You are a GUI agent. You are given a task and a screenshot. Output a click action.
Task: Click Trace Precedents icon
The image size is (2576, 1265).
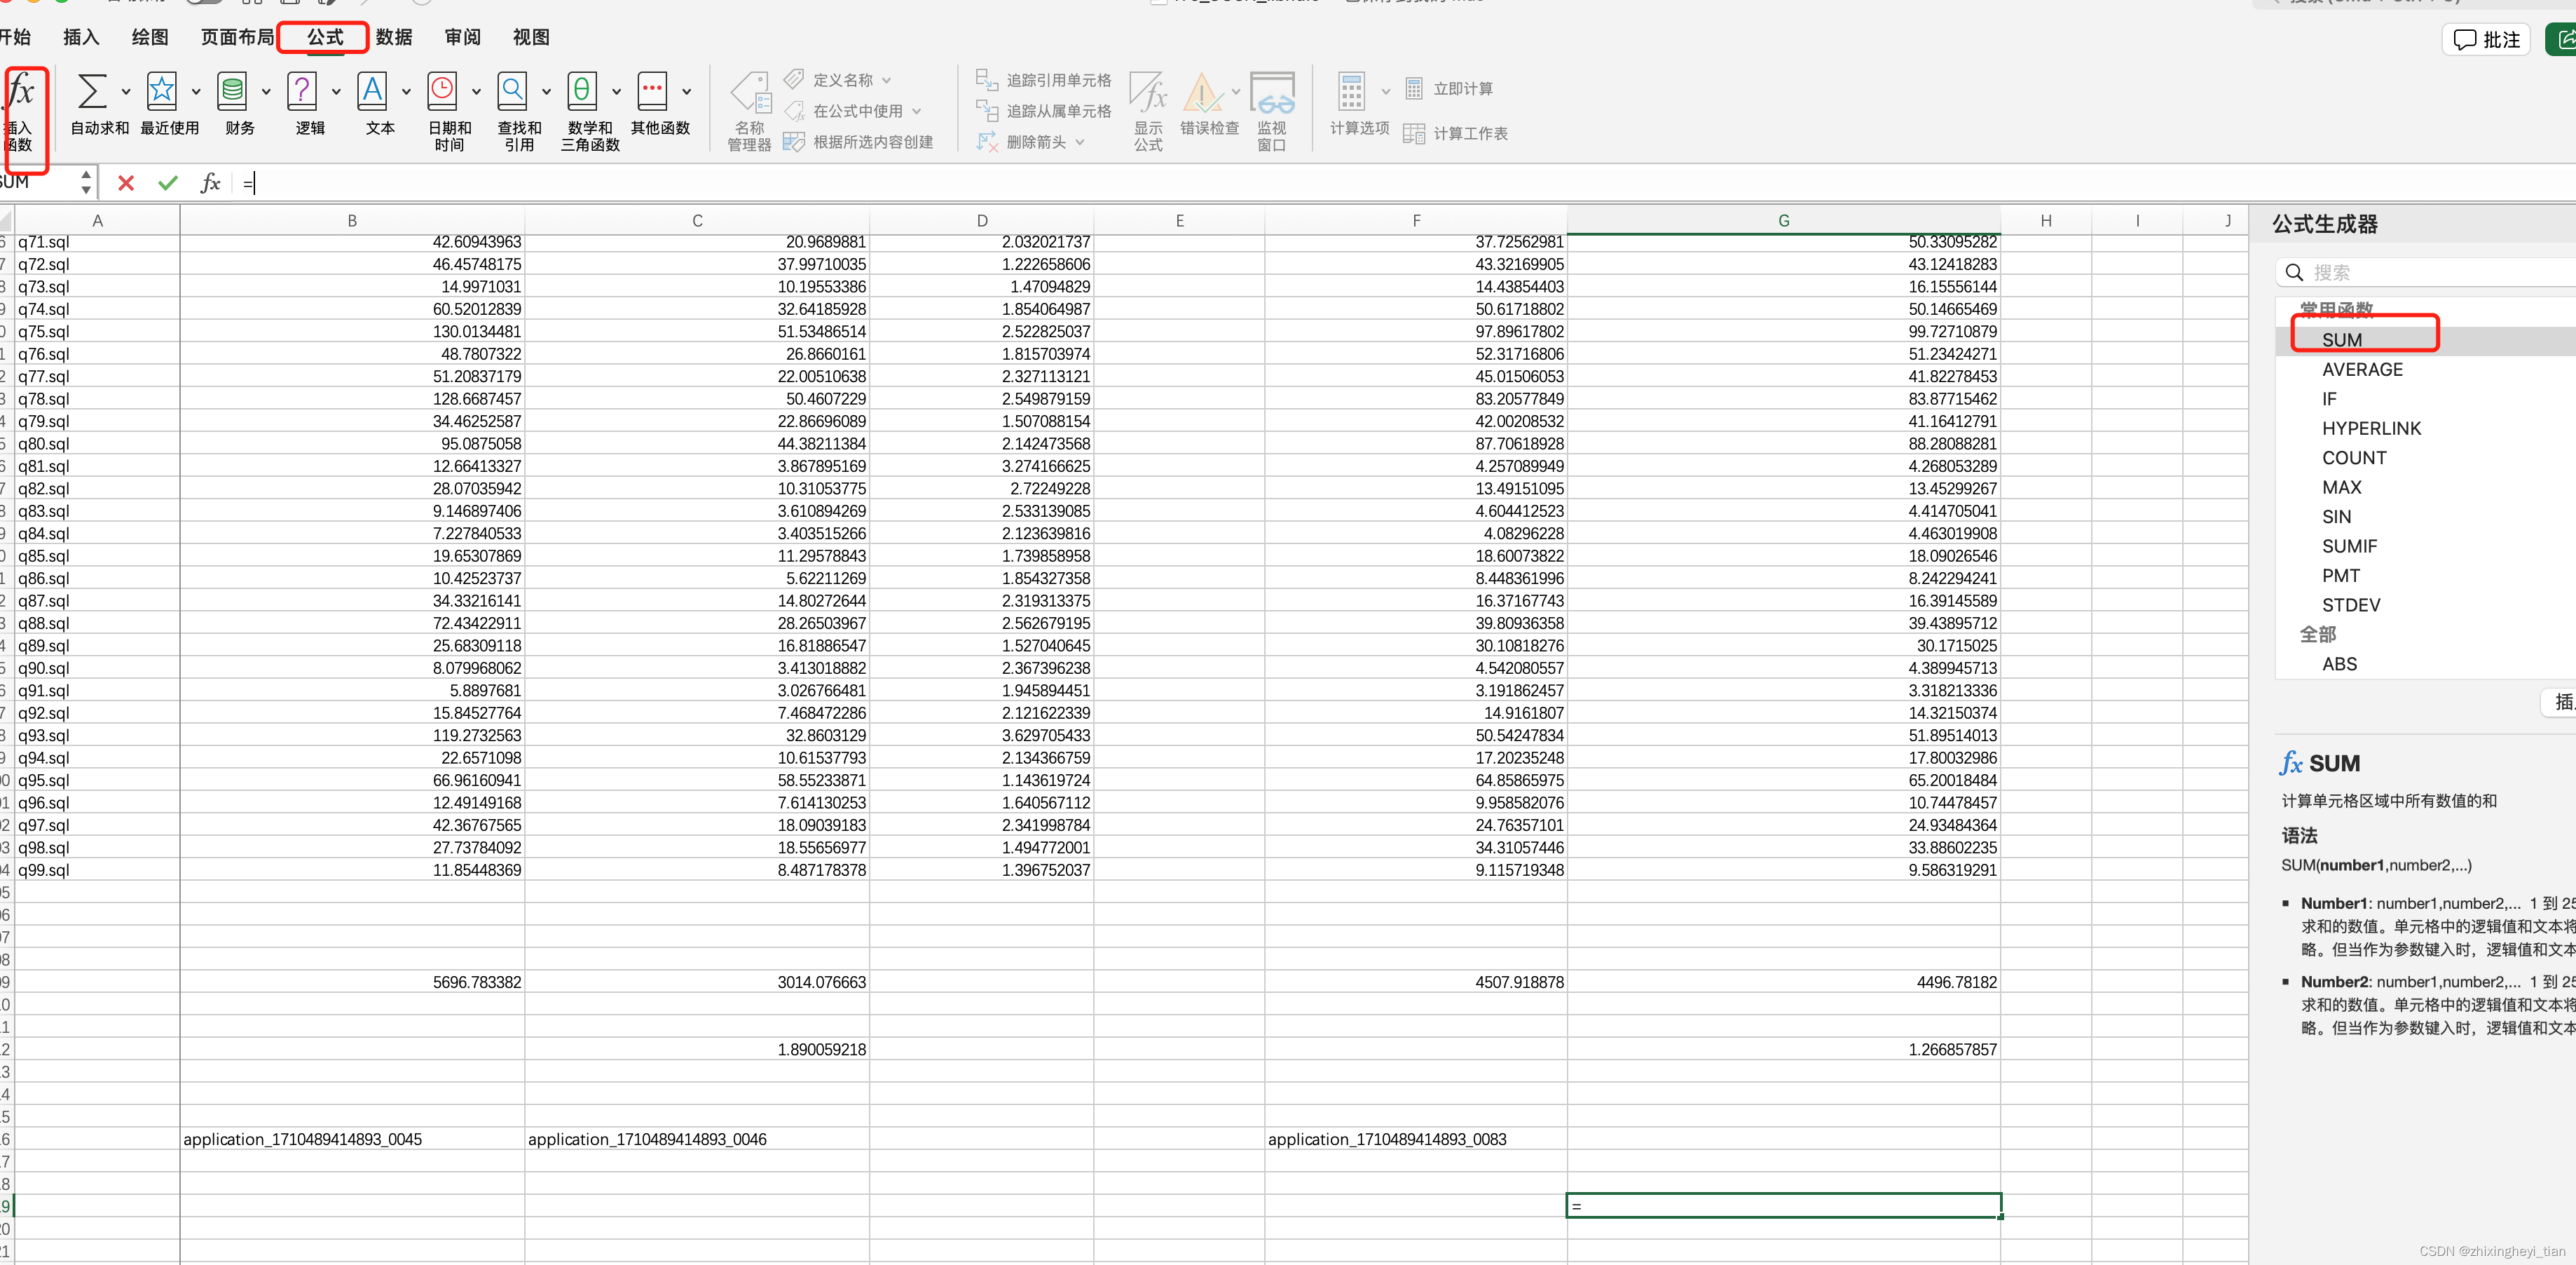pos(987,79)
